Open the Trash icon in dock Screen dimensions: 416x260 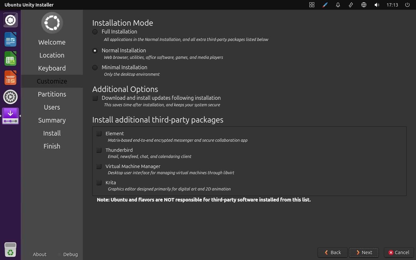tap(10, 250)
